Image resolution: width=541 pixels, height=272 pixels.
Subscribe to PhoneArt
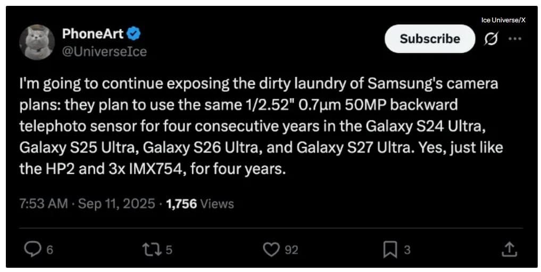[429, 39]
